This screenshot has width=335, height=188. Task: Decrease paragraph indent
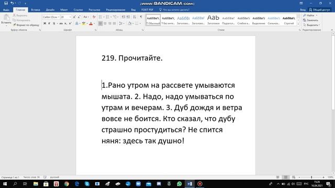point(124,17)
